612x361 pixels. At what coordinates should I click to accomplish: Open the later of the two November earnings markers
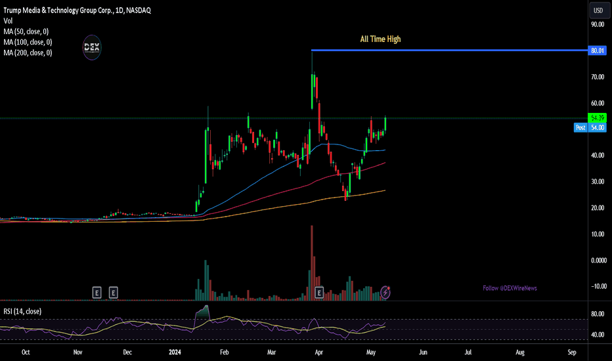coord(113,292)
